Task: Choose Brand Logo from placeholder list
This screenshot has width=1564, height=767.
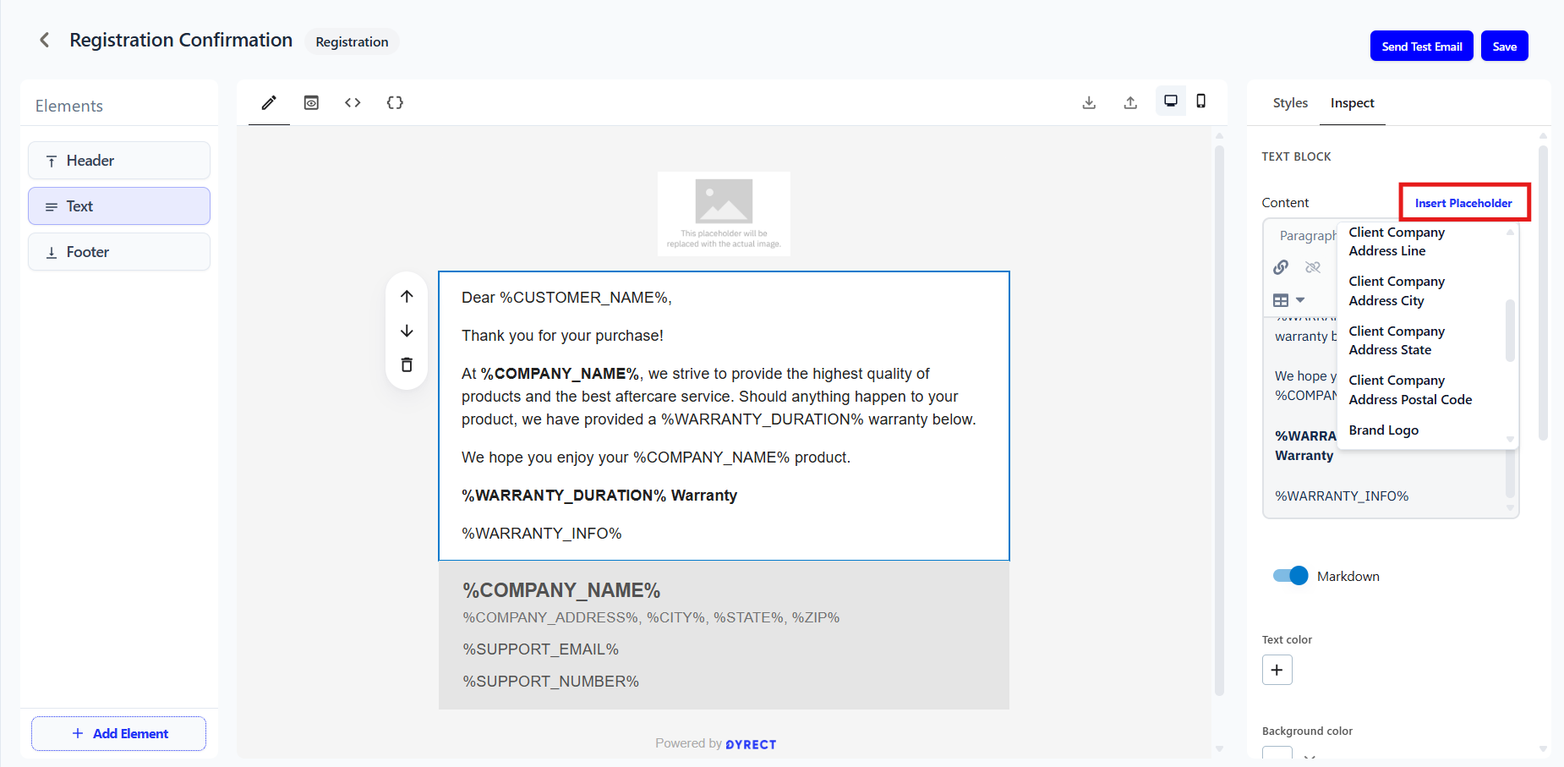Action: click(x=1384, y=430)
